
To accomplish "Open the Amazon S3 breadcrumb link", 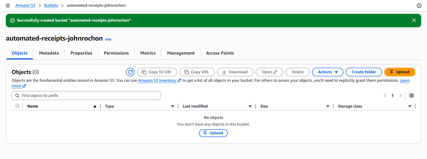I will pyautogui.click(x=25, y=5).
